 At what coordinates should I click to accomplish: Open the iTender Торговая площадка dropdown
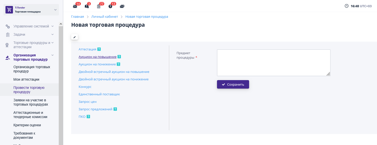pos(31,10)
